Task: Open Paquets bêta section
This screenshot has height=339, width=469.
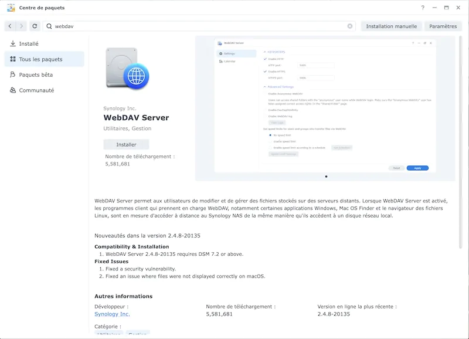Action: (x=45, y=74)
